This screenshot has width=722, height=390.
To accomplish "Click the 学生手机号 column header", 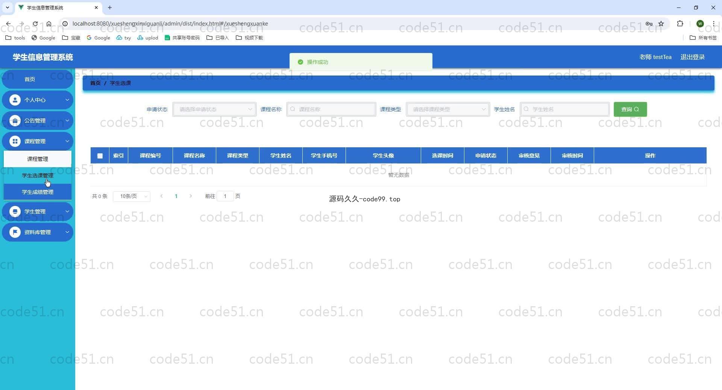I will click(324, 156).
